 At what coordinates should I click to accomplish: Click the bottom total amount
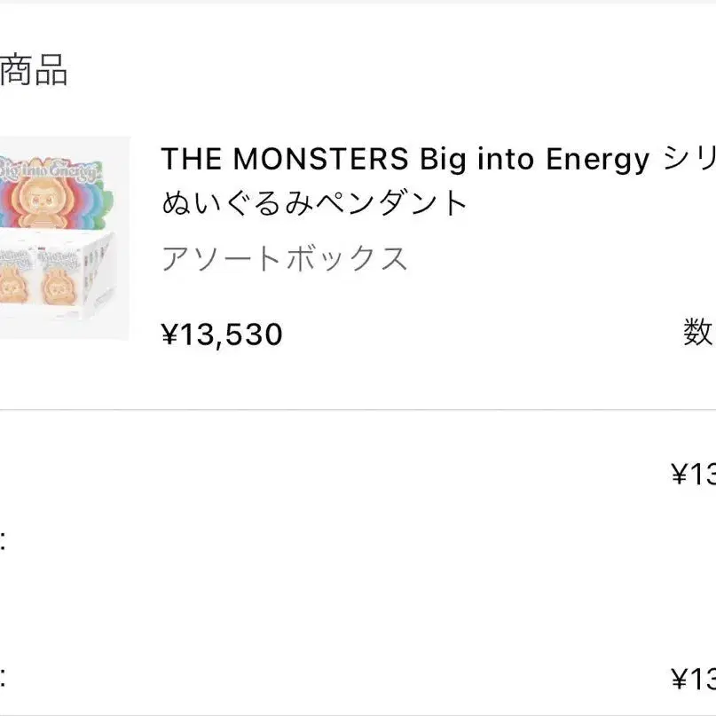coord(693,680)
